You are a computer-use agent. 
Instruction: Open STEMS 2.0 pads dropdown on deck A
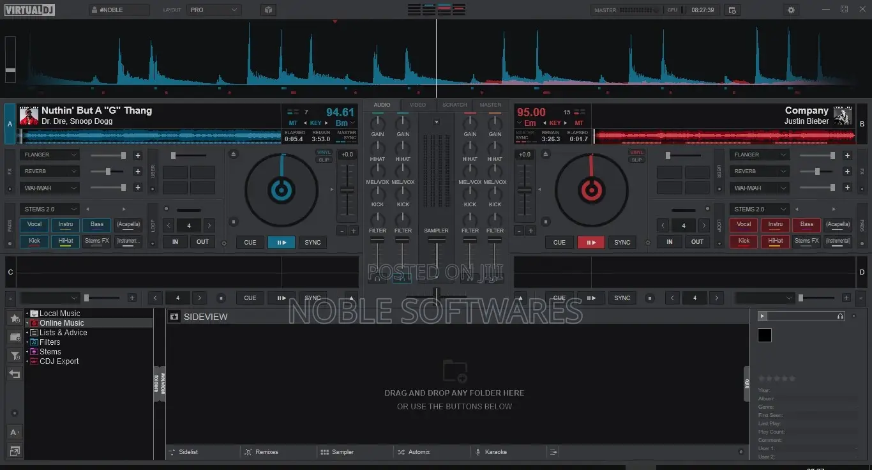(50, 209)
